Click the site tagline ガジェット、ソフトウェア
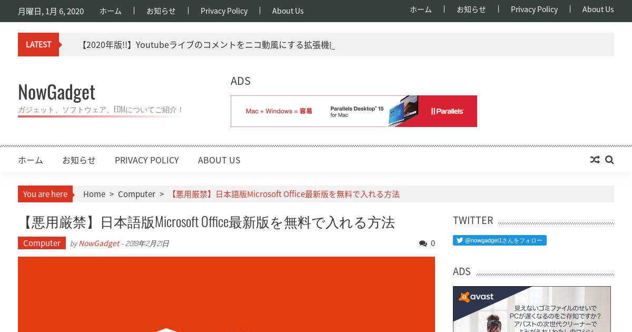Image resolution: width=632 pixels, height=332 pixels. [101, 110]
